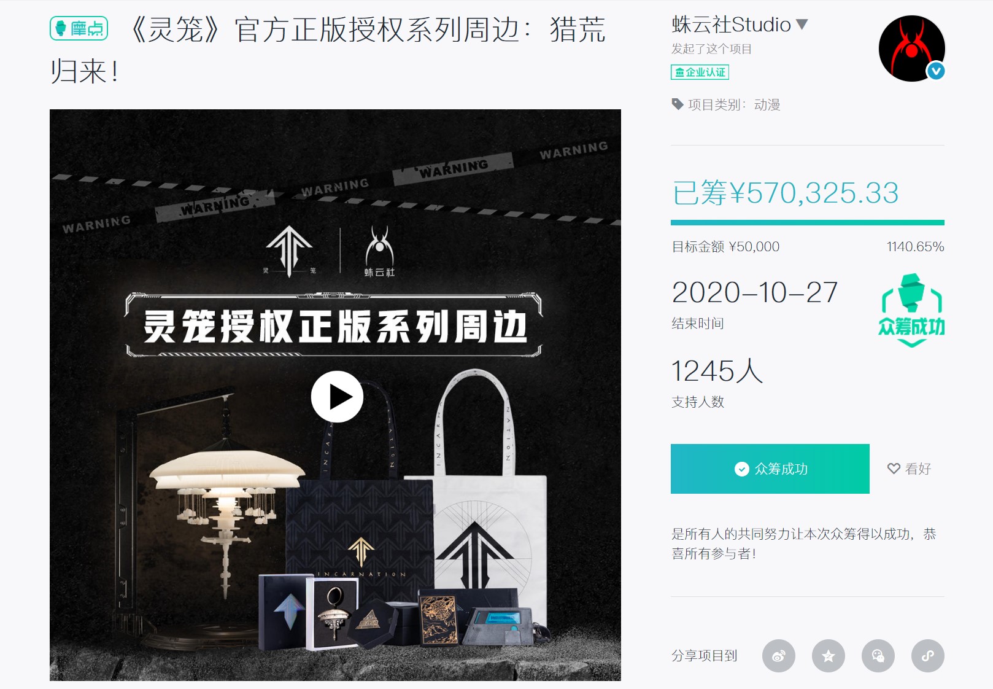The height and width of the screenshot is (689, 993).
Task: Click the project tag icon beside 项目类别
Action: pyautogui.click(x=678, y=104)
